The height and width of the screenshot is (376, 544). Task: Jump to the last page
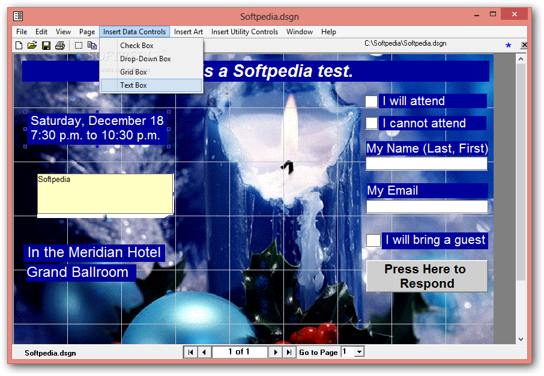[x=289, y=352]
